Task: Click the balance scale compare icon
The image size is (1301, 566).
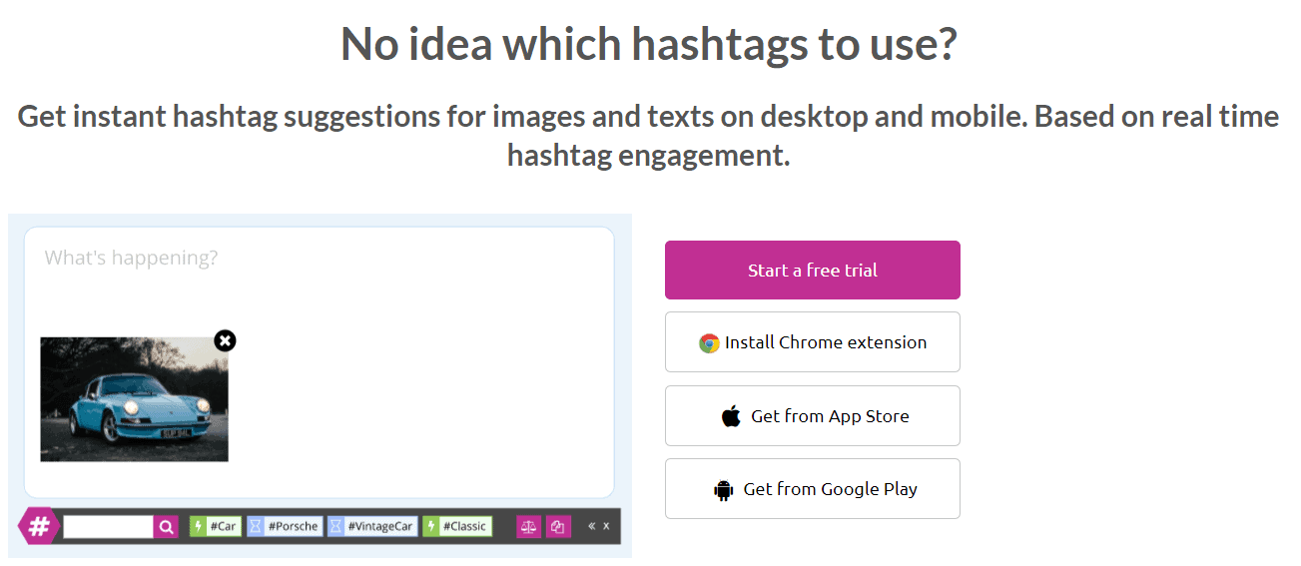Action: 528,526
